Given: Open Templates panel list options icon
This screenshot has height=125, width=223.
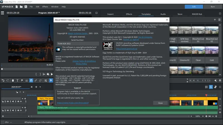Looking at the screenshot, I should [219, 20].
